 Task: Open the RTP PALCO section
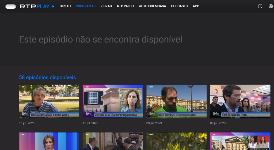(125, 6)
